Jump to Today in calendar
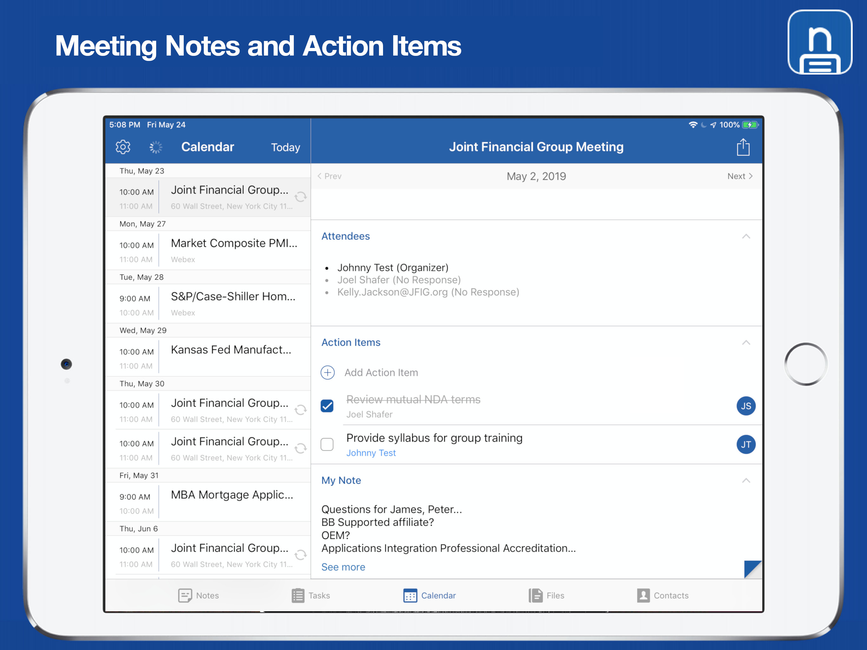The image size is (867, 650). [x=285, y=147]
